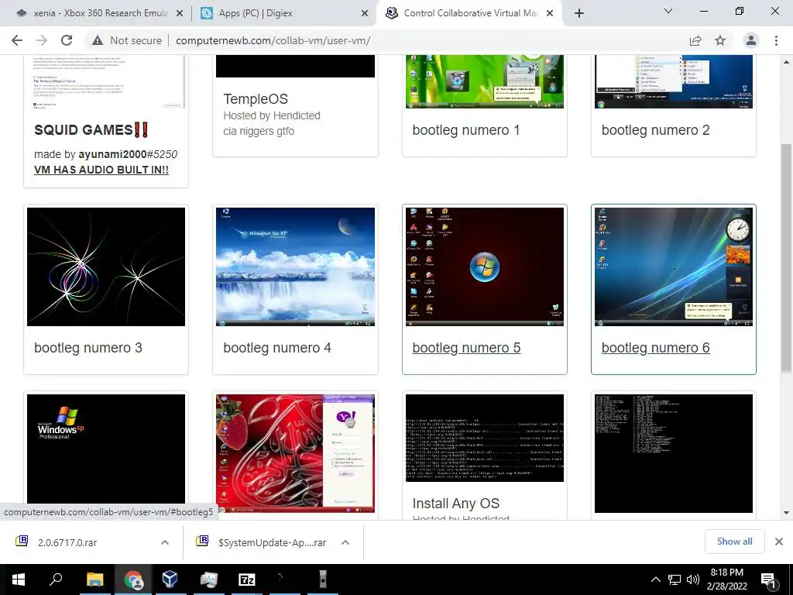793x595 pixels.
Task: Click VM HAS AUDIO BUILT IN text
Action: click(101, 170)
